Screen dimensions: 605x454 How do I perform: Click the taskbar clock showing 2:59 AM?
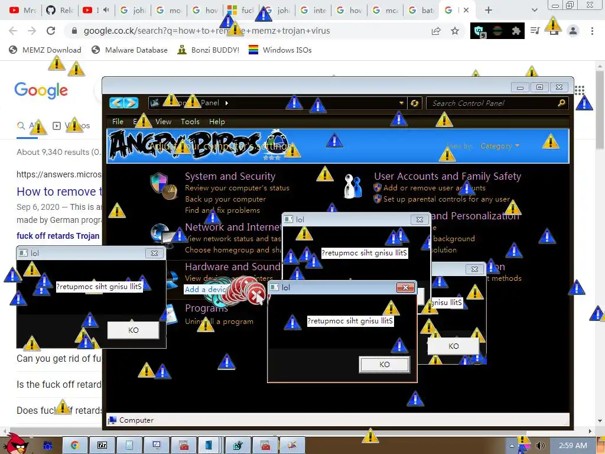coord(573,446)
